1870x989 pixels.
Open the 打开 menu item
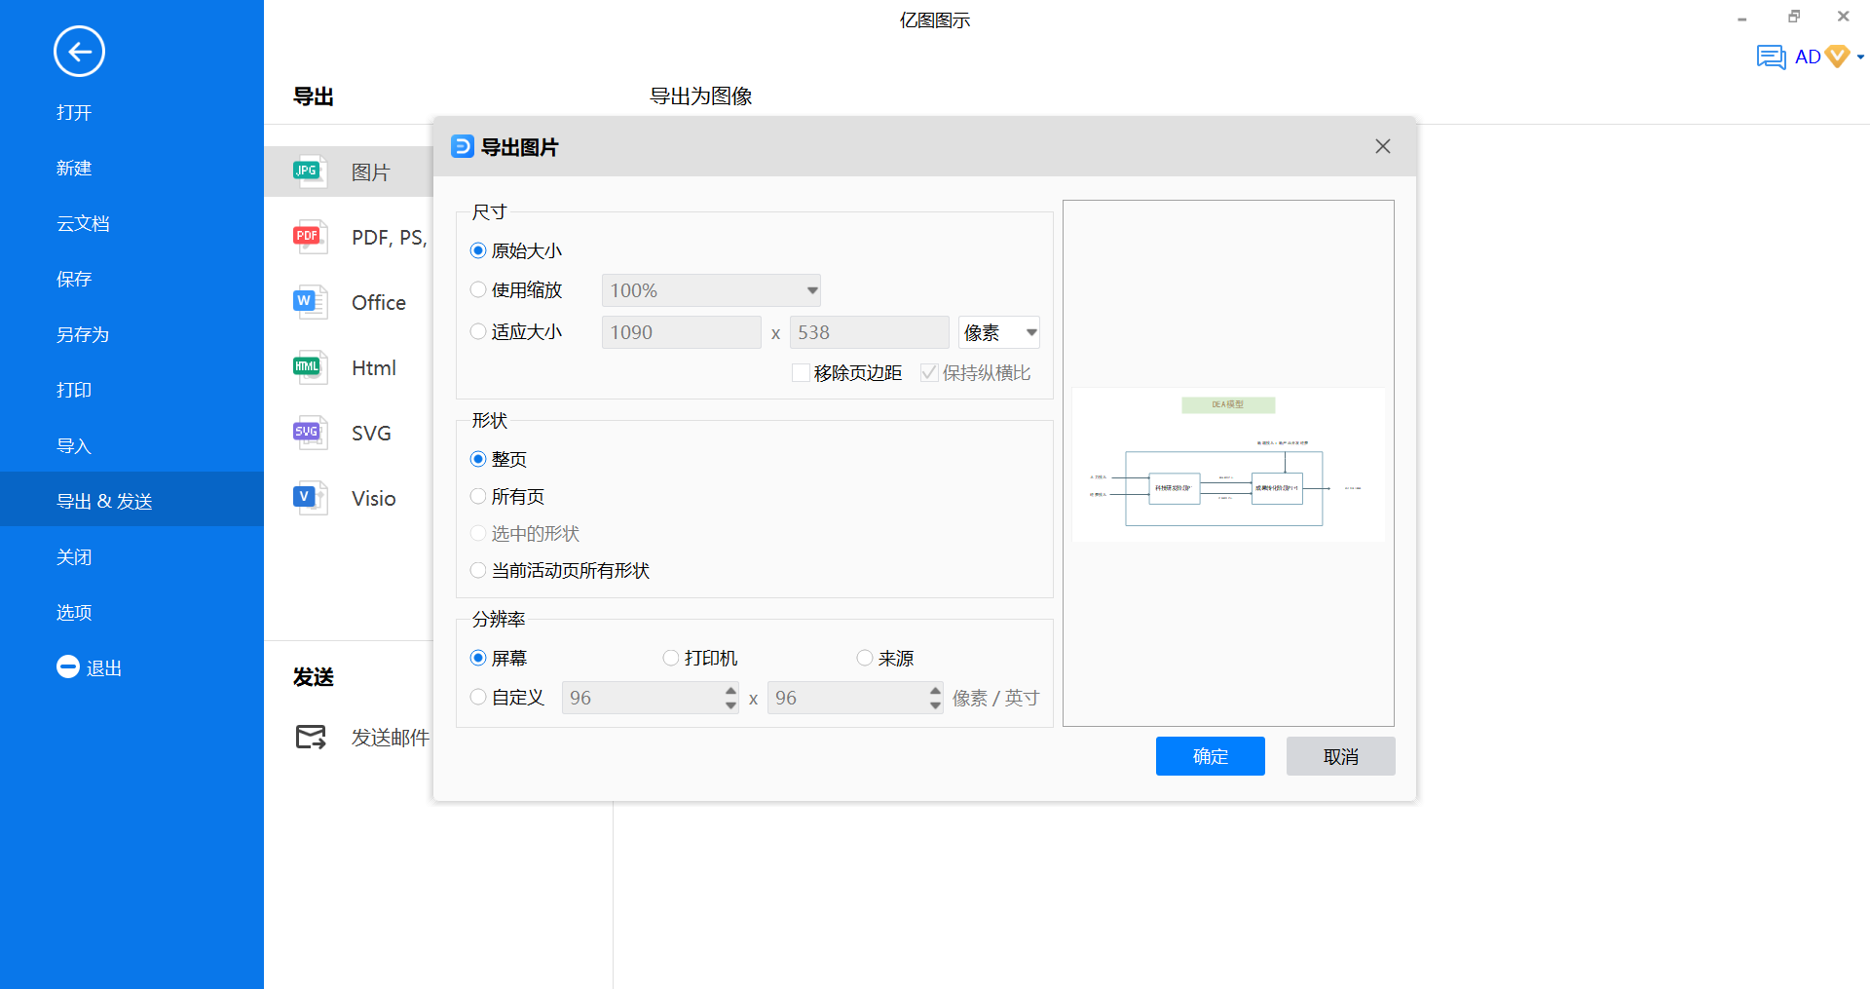coord(74,112)
